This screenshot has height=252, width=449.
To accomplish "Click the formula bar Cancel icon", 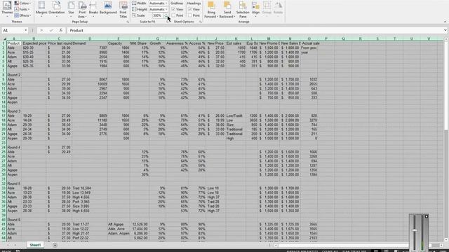I will pyautogui.click(x=41, y=30).
